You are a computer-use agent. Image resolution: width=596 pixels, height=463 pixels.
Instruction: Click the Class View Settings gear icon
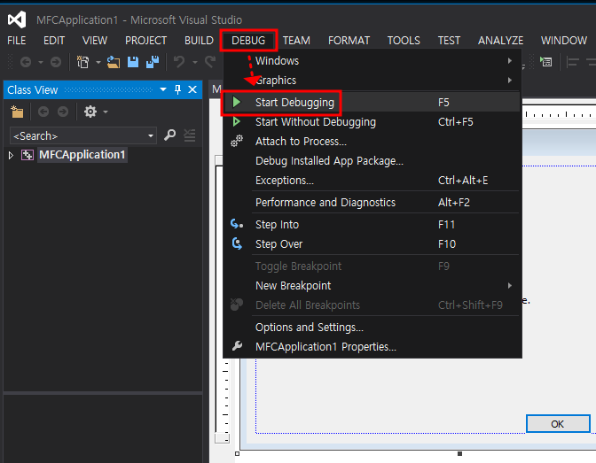90,112
